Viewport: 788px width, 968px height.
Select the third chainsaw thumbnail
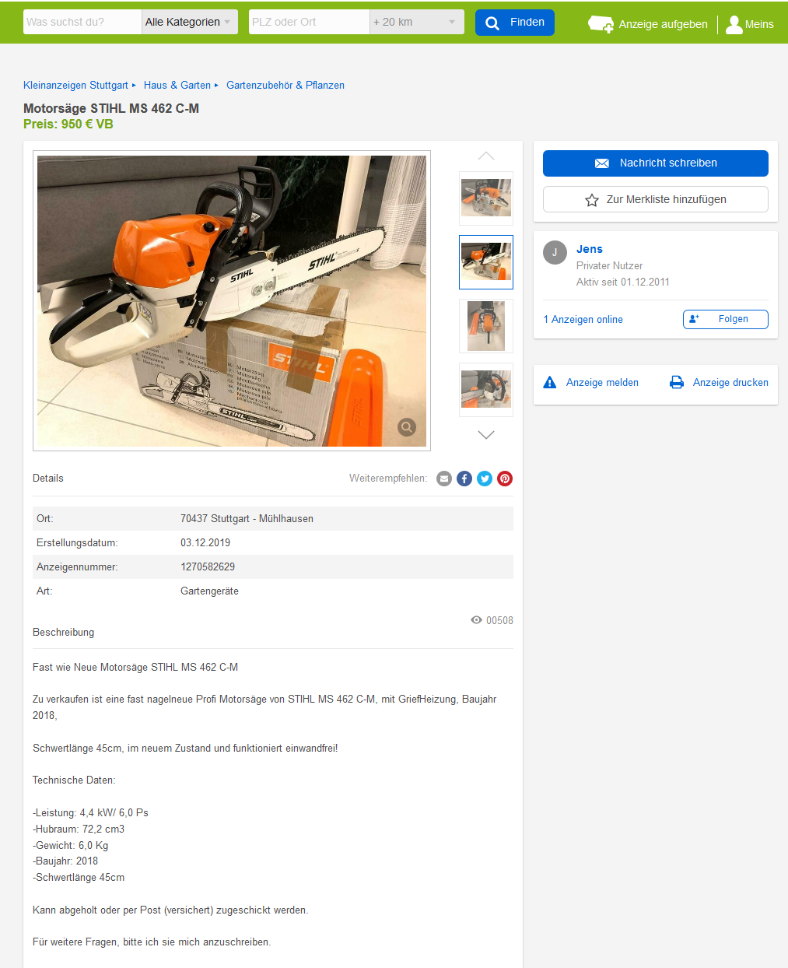point(486,326)
